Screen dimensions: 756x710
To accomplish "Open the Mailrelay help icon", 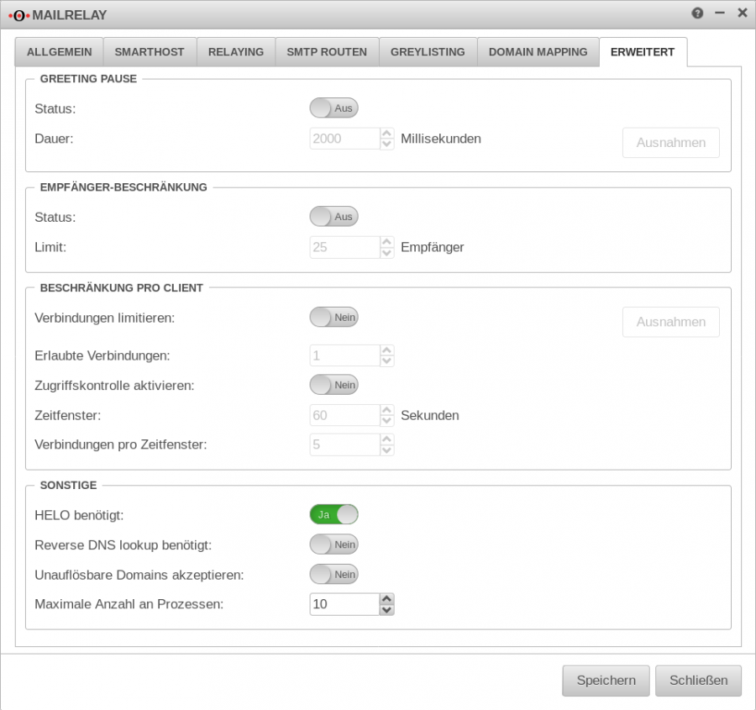I will [696, 13].
